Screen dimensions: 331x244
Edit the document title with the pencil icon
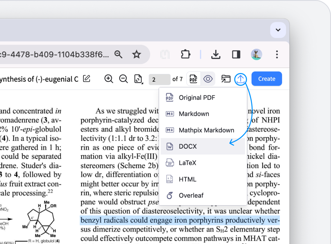pos(86,79)
